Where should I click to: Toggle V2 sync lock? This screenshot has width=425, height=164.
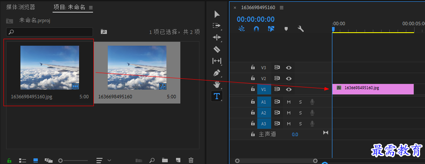(x=277, y=78)
